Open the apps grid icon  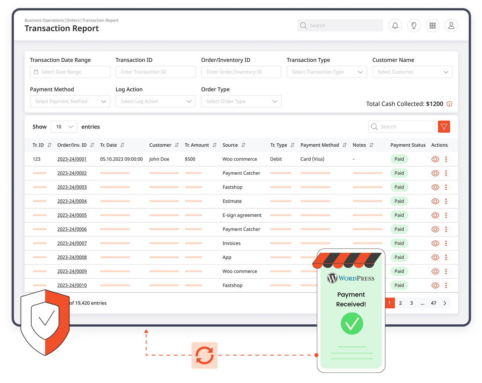click(433, 26)
